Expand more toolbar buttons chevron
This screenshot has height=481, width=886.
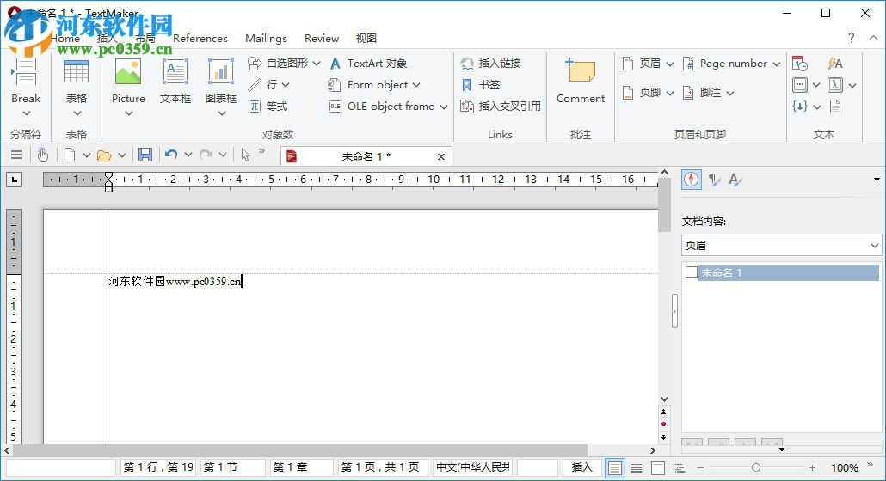pyautogui.click(x=261, y=151)
